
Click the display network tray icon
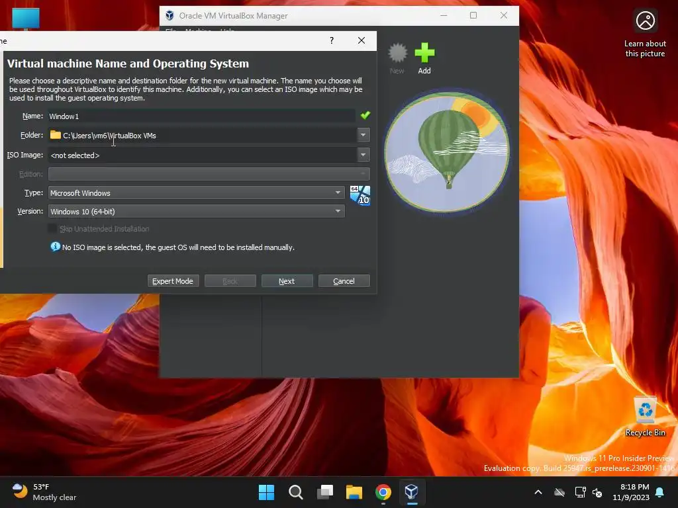pos(580,492)
